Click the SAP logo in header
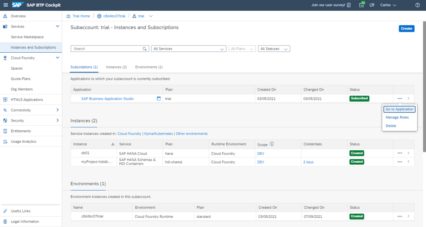This screenshot has width=426, height=227. (17, 5)
